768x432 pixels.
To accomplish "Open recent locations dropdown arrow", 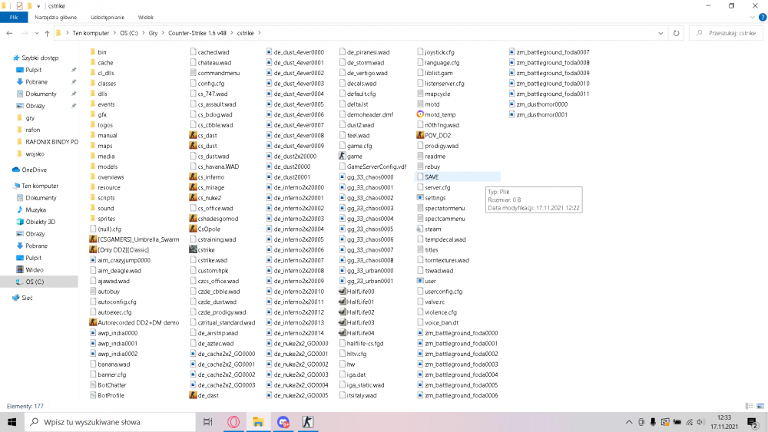I will [37, 33].
